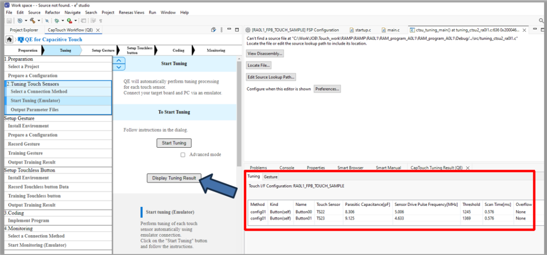Screen dimensions: 547x255
Task: Click the Edit Source Lookup Path... button
Action: tap(271, 77)
